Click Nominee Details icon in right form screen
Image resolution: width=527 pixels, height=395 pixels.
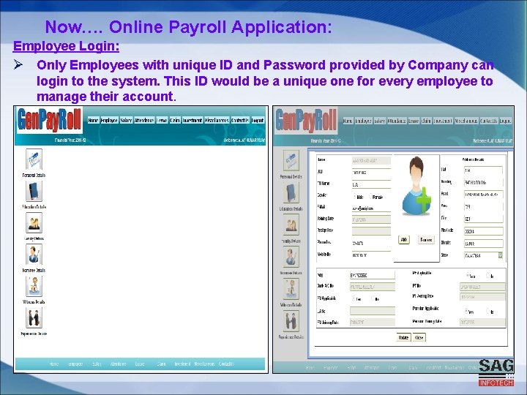click(291, 257)
